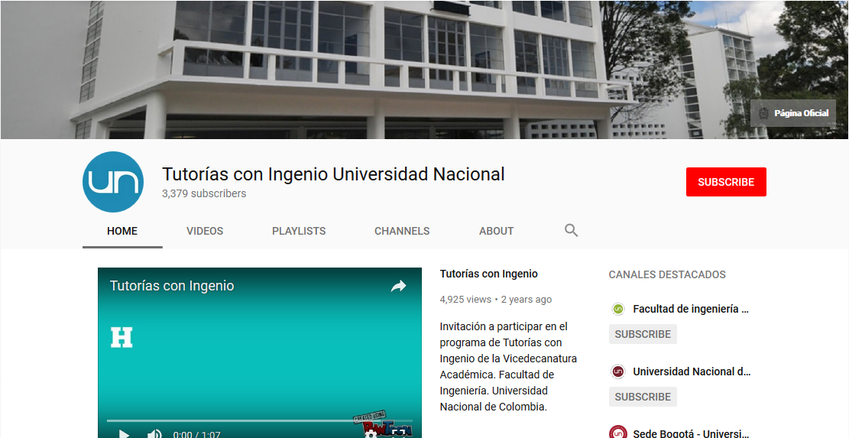This screenshot has height=438, width=849.
Task: Open the featured video title Tutorías con Ingenio
Action: pos(489,274)
